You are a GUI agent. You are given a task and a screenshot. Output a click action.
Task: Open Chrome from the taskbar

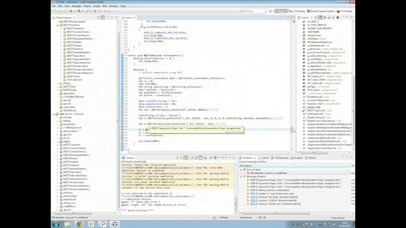pos(79,224)
